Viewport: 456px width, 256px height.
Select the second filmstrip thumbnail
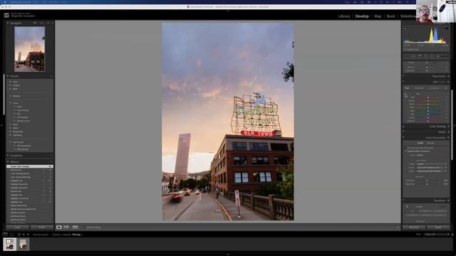pyautogui.click(x=23, y=244)
